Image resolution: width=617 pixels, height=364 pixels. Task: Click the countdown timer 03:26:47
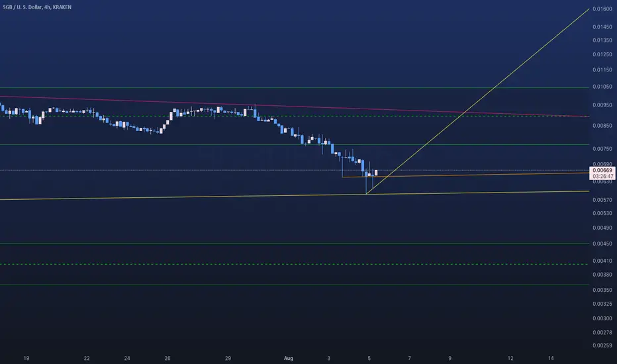[602, 177]
